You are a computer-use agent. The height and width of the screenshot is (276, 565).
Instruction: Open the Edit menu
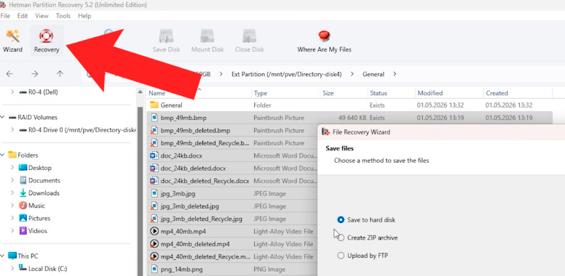click(23, 16)
